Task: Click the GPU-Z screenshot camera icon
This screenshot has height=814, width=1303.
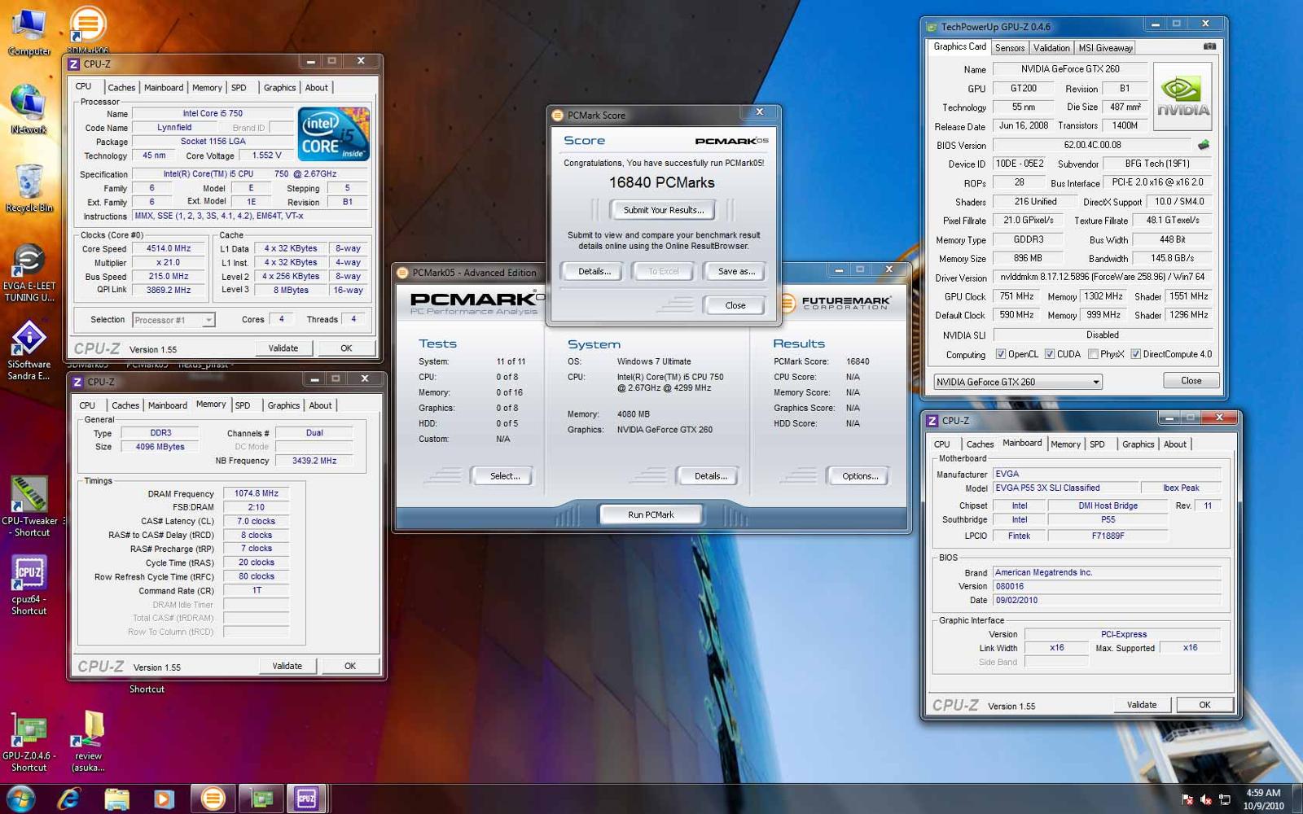Action: (x=1209, y=46)
